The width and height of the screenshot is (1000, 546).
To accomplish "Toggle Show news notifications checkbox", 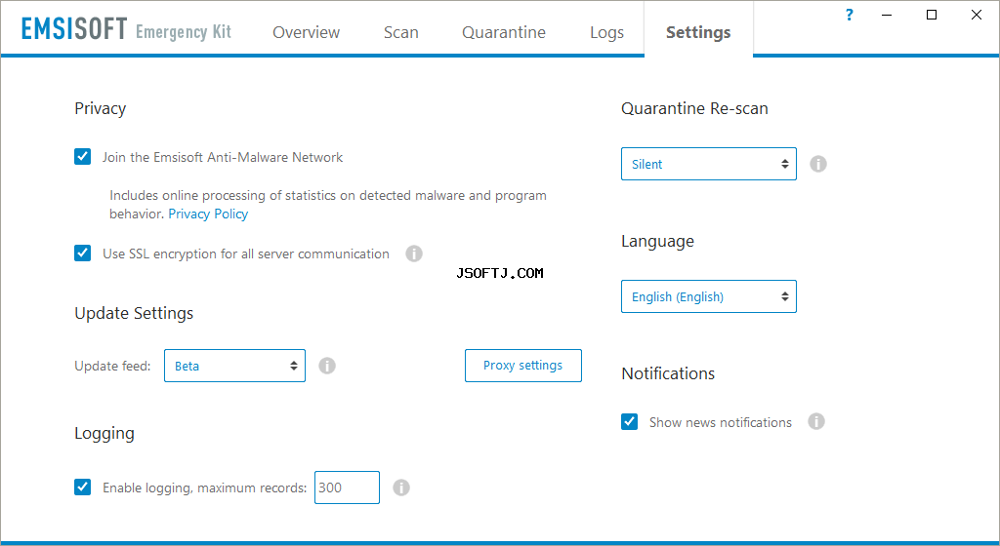I will tap(630, 422).
